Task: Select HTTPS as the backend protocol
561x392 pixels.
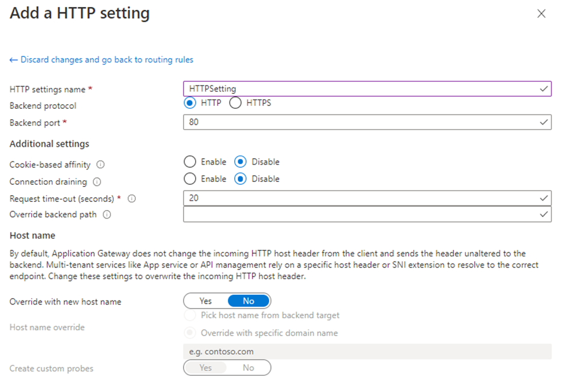Action: (x=235, y=102)
